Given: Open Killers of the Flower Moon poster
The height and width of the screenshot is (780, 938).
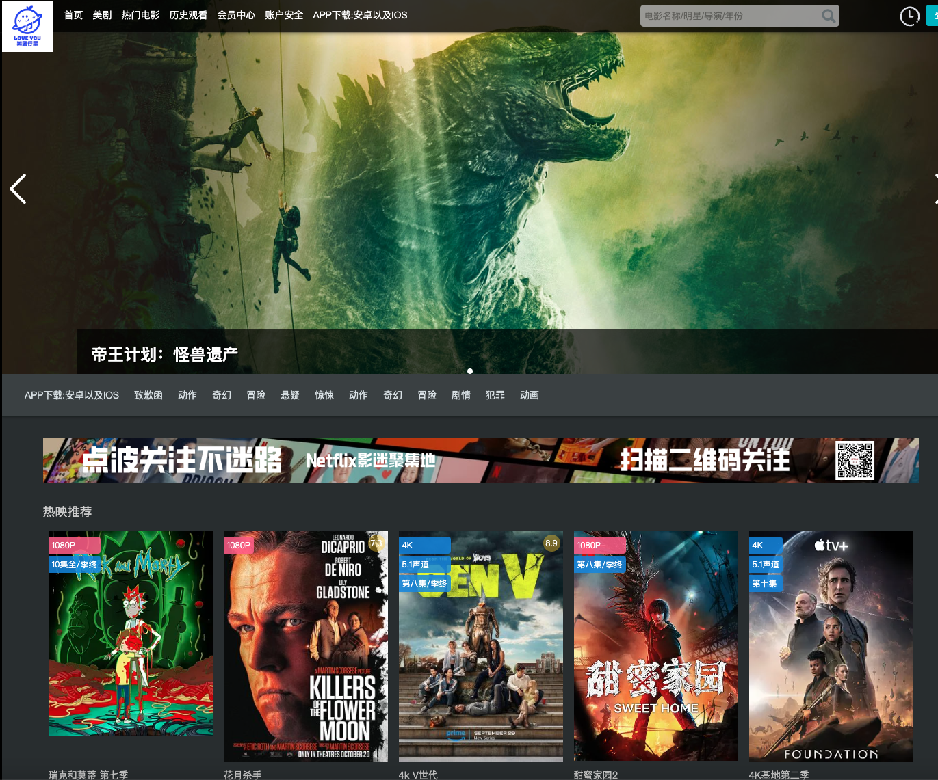Looking at the screenshot, I should coord(306,646).
